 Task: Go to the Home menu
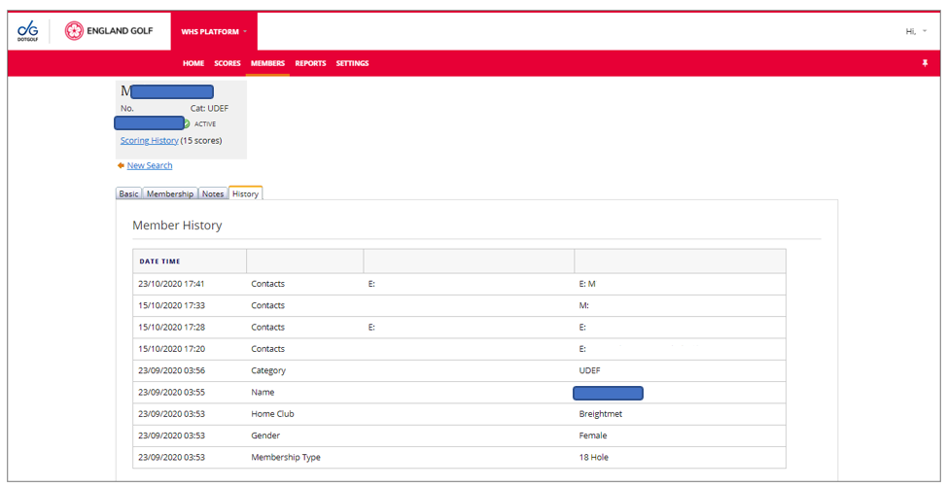[193, 63]
